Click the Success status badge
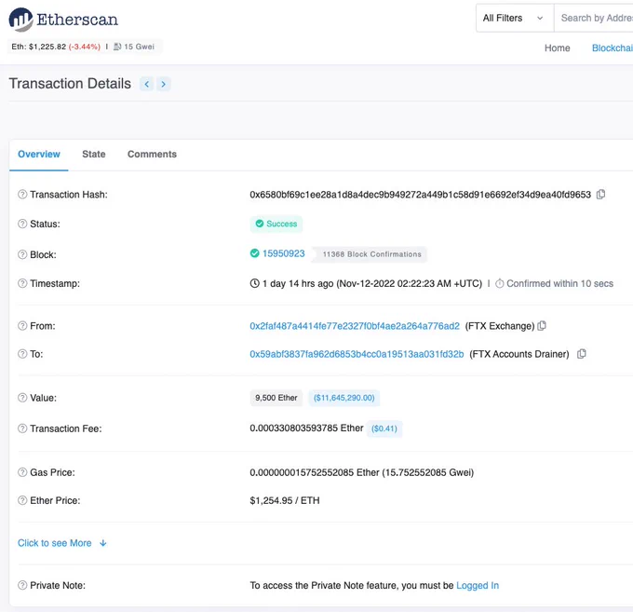This screenshot has height=612, width=633. [x=276, y=224]
